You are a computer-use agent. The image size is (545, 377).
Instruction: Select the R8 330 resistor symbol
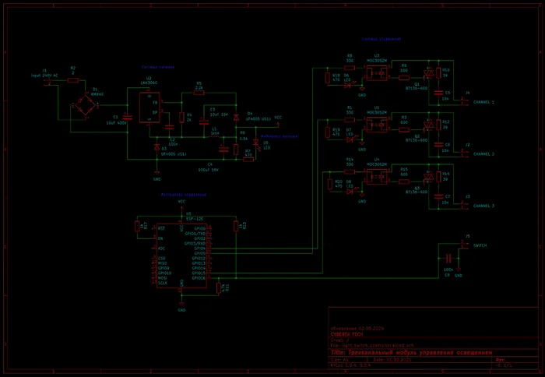point(350,69)
